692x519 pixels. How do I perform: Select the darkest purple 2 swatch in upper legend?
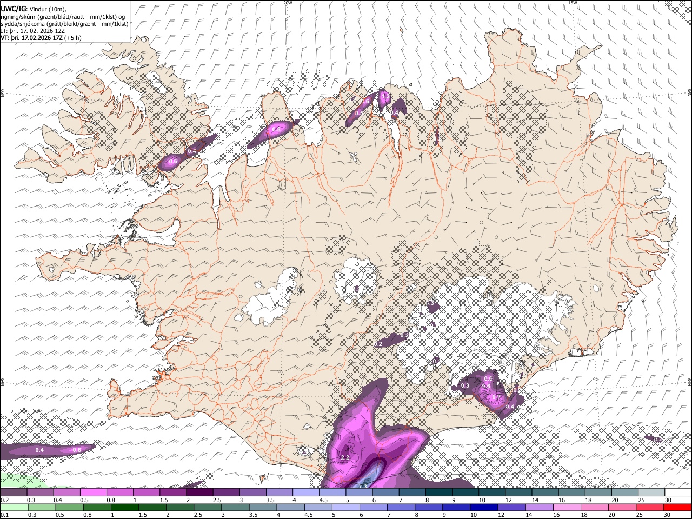[x=199, y=492]
